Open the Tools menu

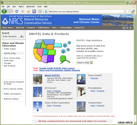[40, 6]
